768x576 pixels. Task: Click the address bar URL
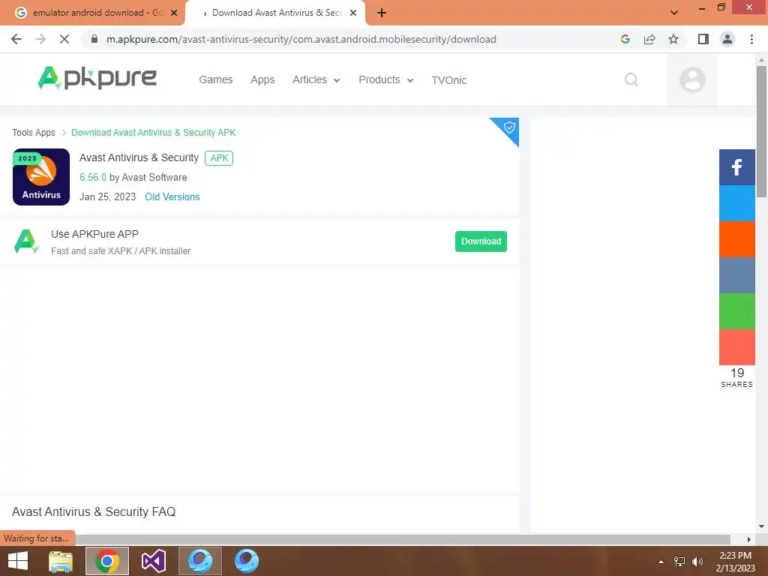coord(301,39)
